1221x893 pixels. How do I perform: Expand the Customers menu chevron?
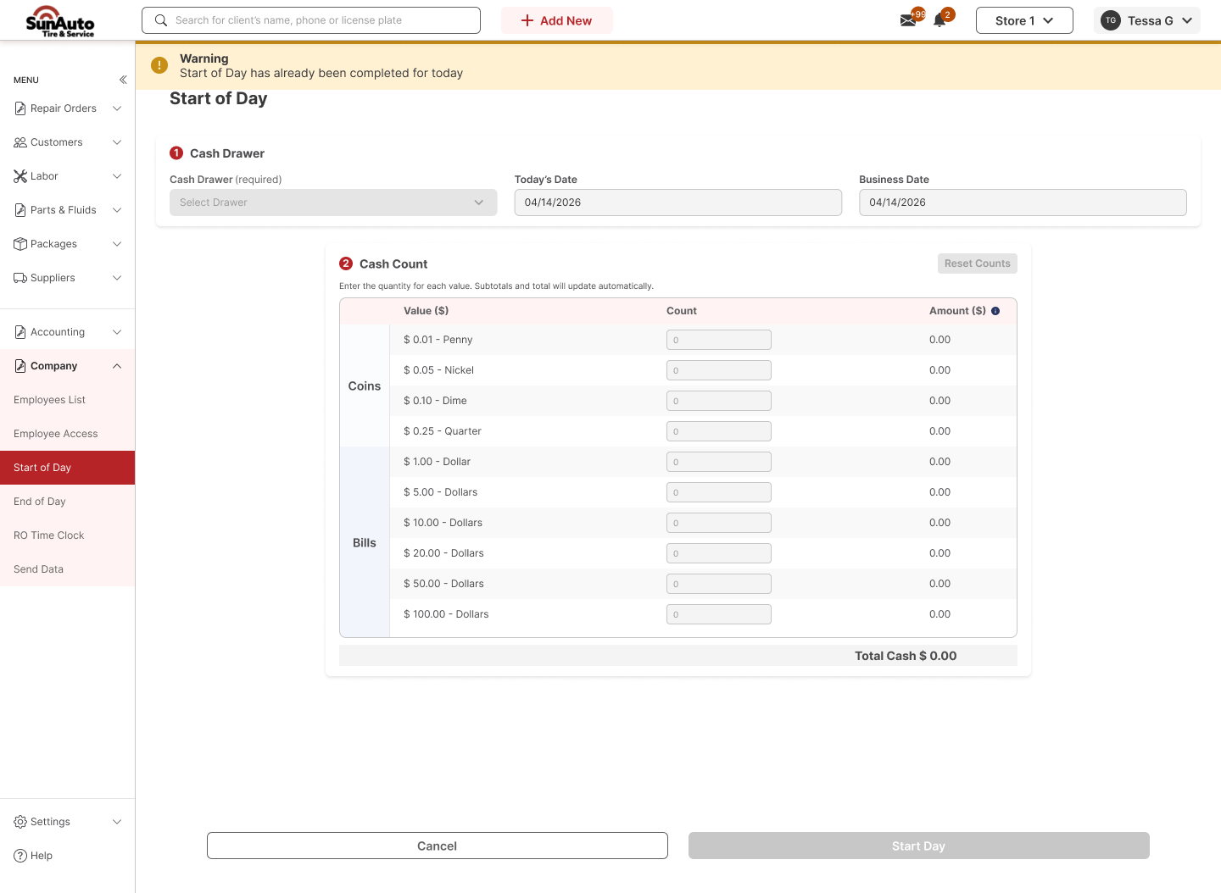click(117, 142)
